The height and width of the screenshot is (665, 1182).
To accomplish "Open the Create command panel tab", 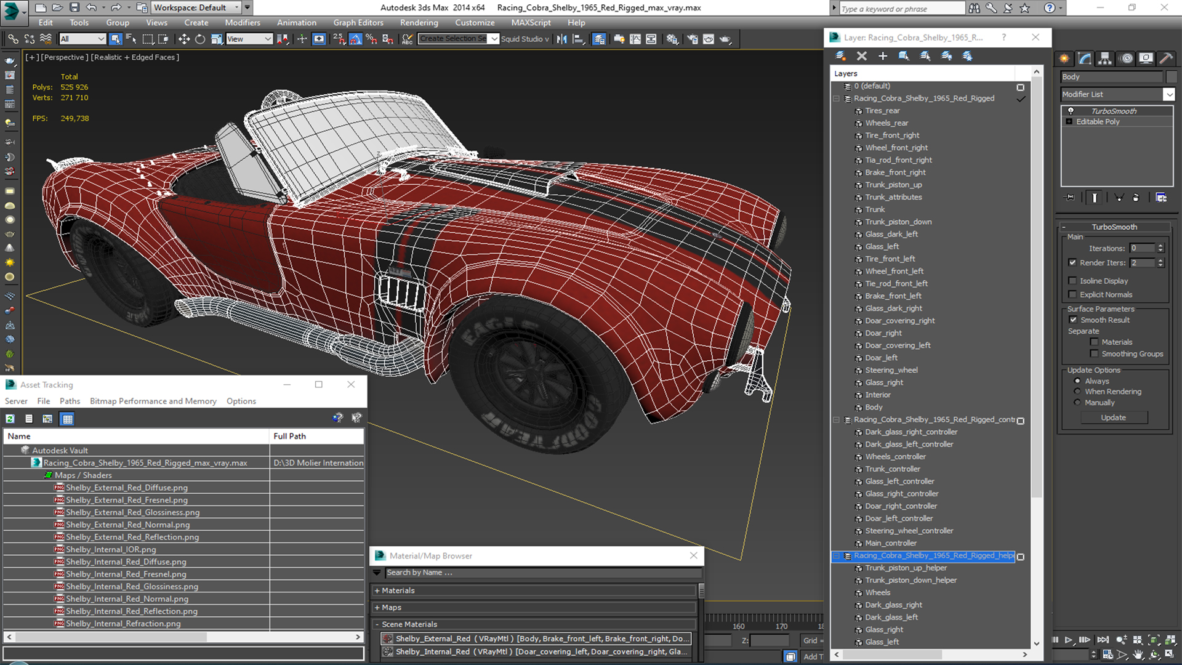I will point(1064,58).
